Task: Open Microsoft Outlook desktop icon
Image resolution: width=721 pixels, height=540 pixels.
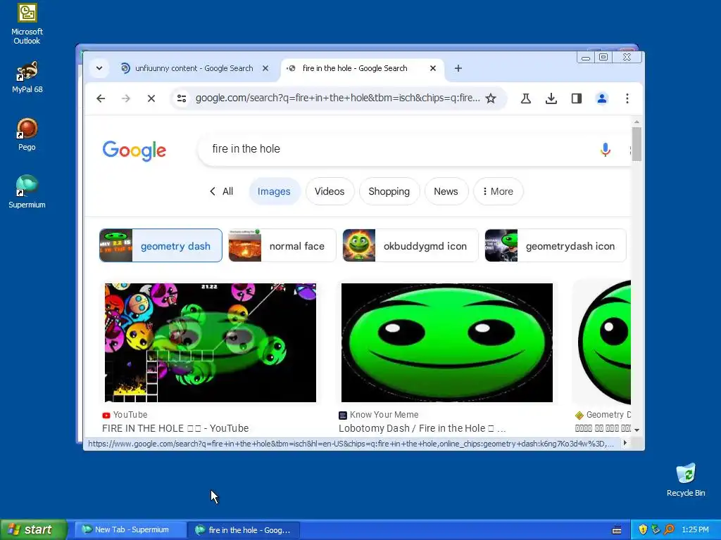Action: coord(27,24)
